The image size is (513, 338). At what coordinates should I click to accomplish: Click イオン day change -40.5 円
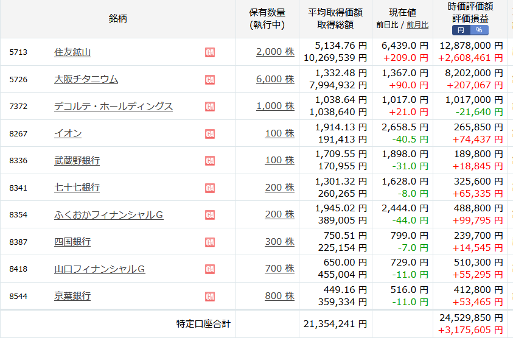410,139
